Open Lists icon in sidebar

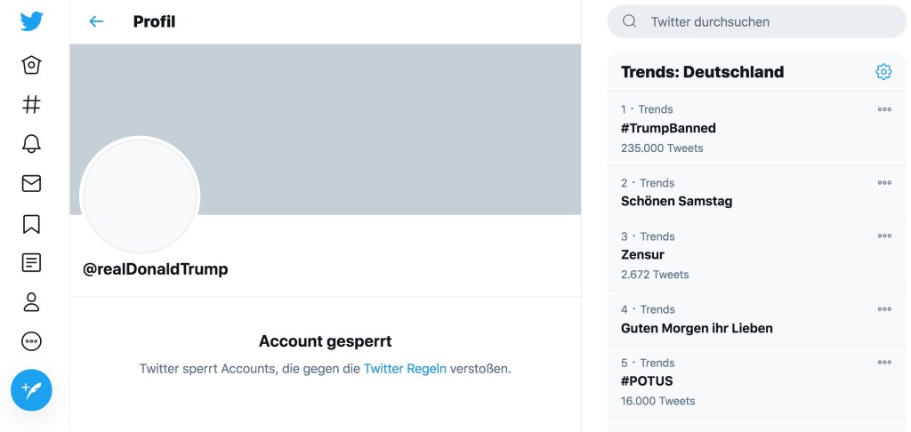tap(31, 262)
